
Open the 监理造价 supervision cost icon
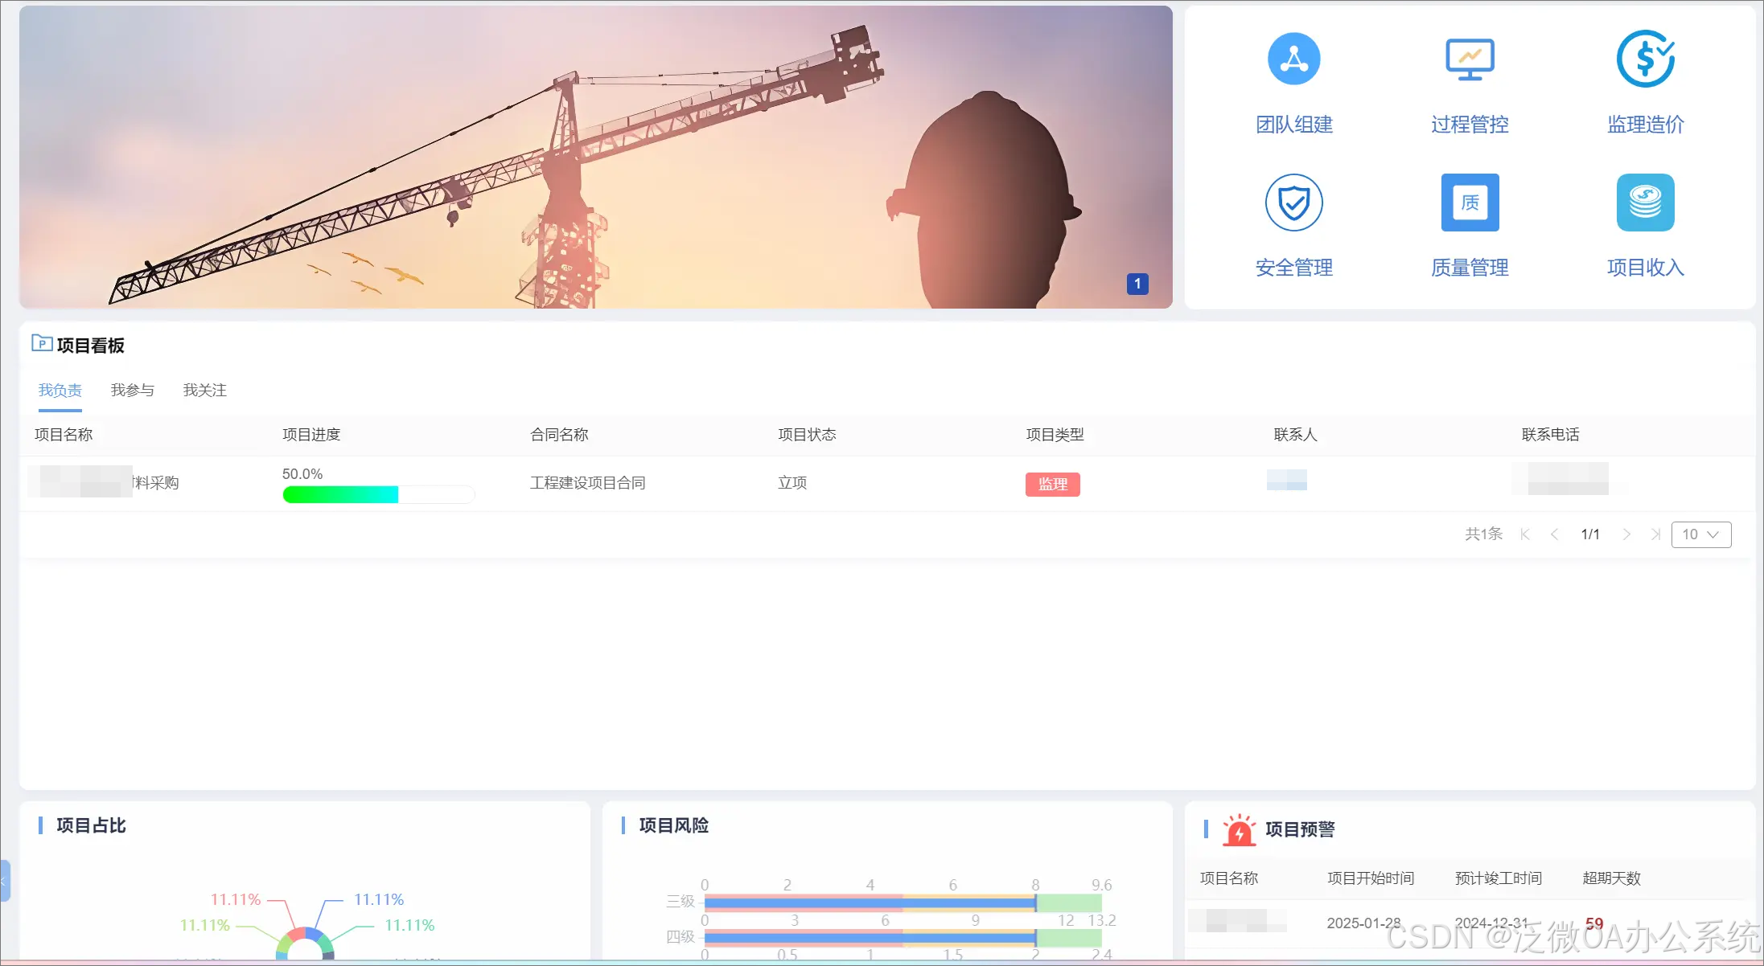[1645, 59]
